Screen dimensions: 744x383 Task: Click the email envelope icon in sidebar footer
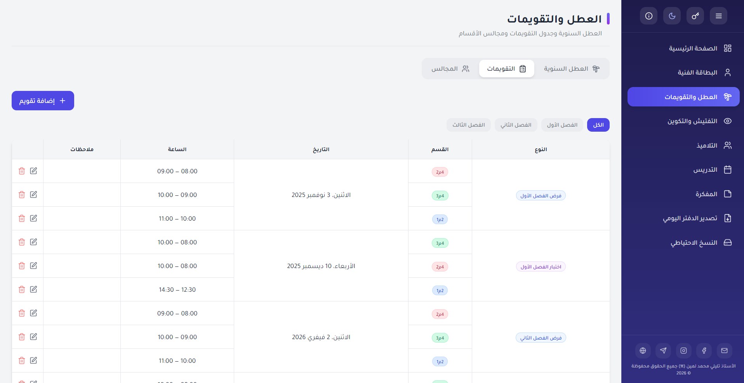tap(724, 350)
